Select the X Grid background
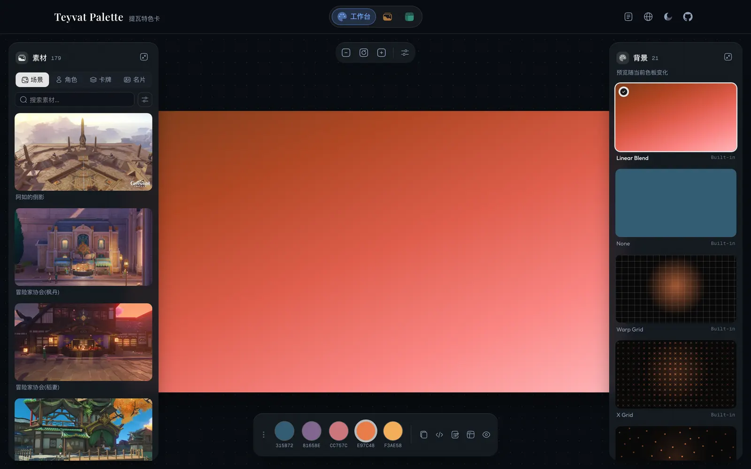 tap(676, 374)
